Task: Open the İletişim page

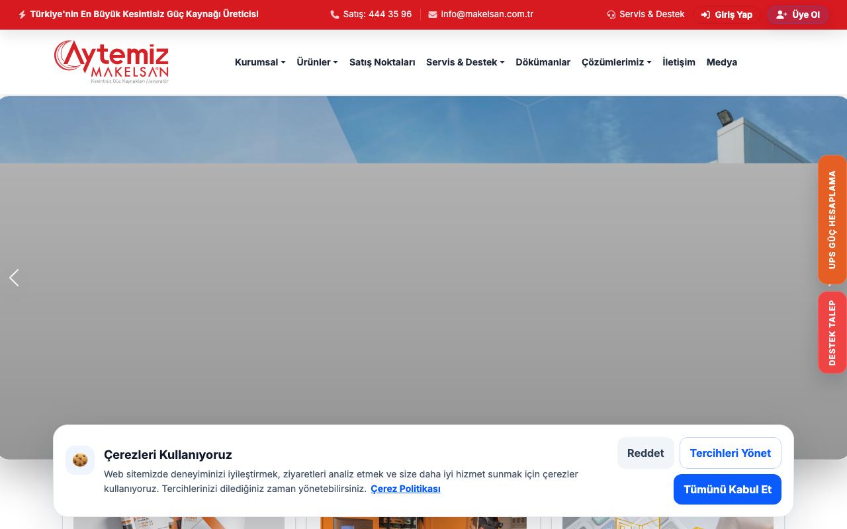Action: [x=679, y=62]
